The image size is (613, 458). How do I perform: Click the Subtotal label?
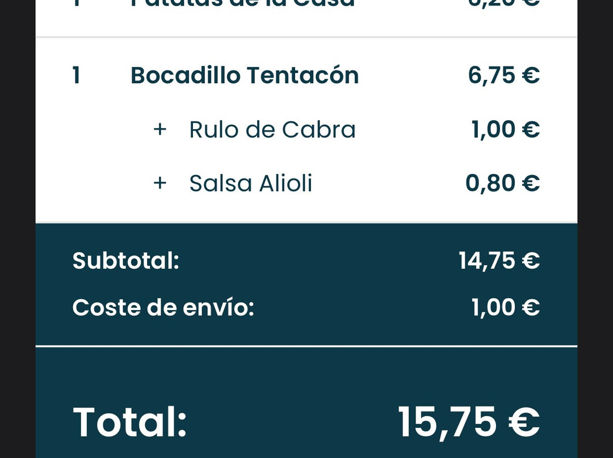click(125, 261)
